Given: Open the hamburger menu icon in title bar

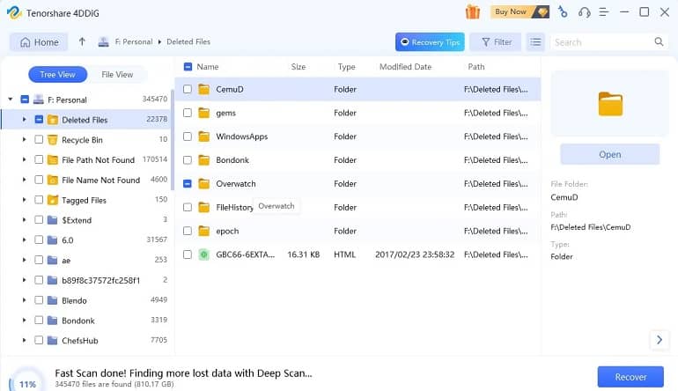Looking at the screenshot, I should [x=604, y=12].
